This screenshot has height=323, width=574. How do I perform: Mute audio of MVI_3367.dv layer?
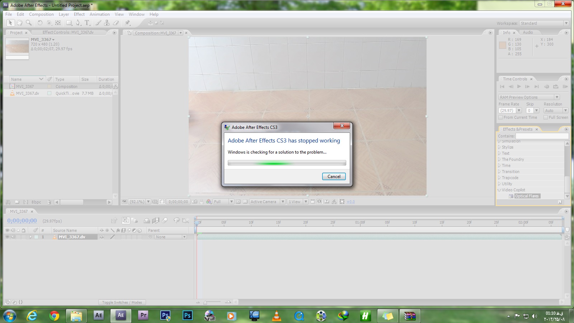click(x=13, y=237)
